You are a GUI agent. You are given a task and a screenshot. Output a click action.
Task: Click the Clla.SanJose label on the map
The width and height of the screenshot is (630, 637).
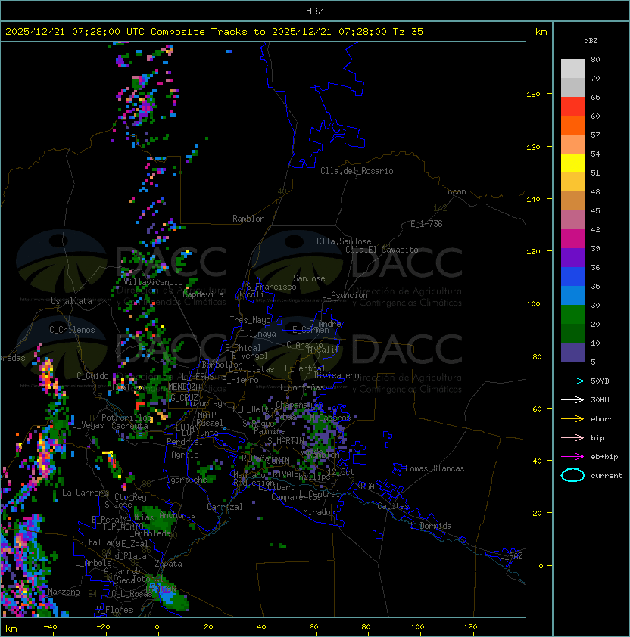tap(344, 241)
